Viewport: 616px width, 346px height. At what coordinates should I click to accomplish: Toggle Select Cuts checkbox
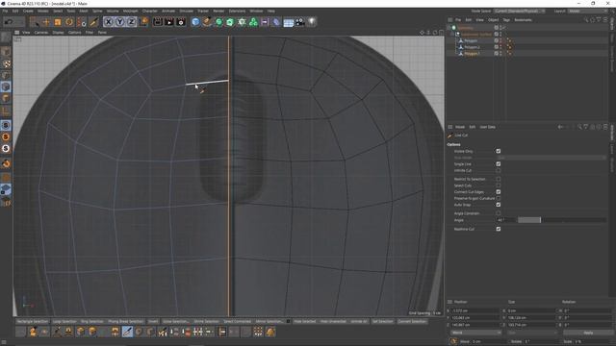point(499,185)
